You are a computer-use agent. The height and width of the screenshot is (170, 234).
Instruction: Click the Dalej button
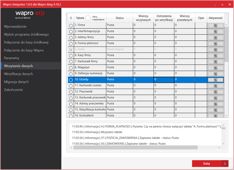[x=206, y=163]
